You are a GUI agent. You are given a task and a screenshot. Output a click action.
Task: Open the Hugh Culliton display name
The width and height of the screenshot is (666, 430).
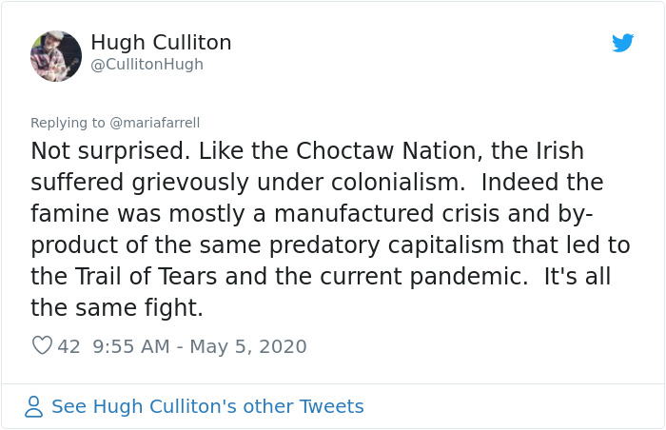[161, 43]
